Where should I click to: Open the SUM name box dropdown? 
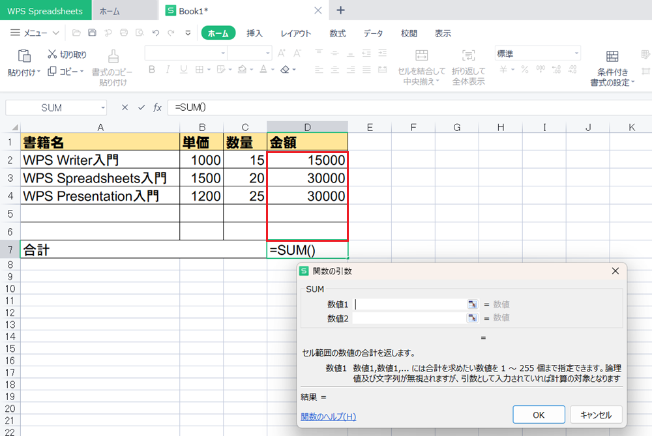[x=103, y=108]
